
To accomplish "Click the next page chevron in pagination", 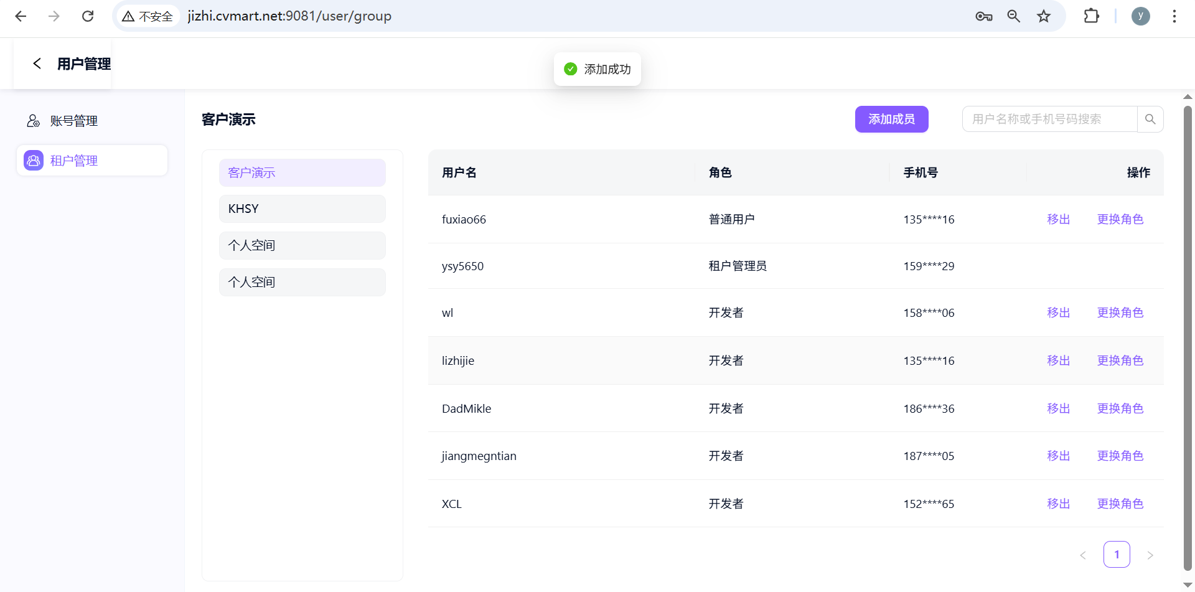I will [1150, 554].
